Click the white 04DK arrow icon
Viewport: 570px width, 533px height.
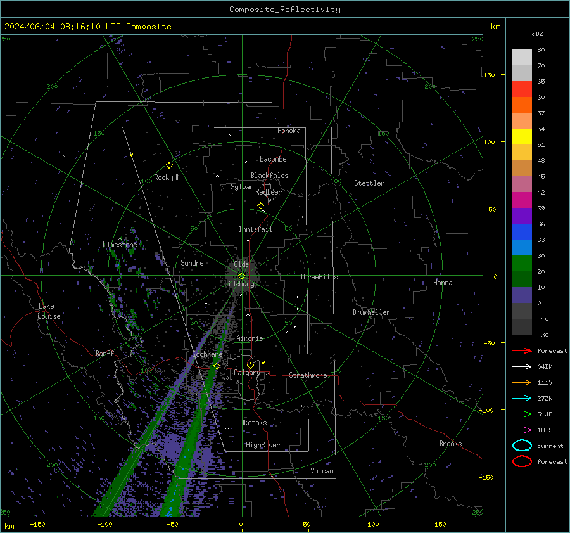[522, 367]
